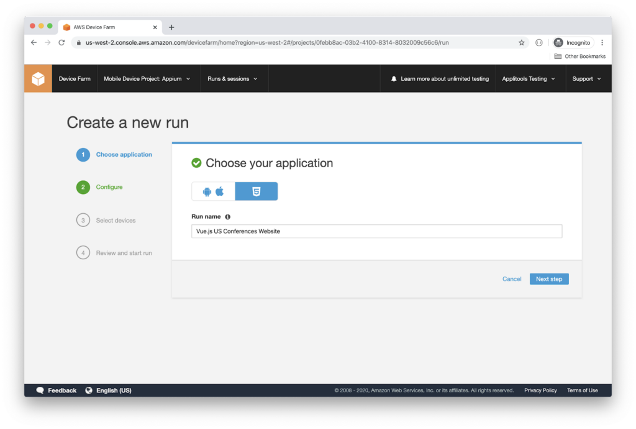Open the Runs & sessions dropdown

[232, 79]
